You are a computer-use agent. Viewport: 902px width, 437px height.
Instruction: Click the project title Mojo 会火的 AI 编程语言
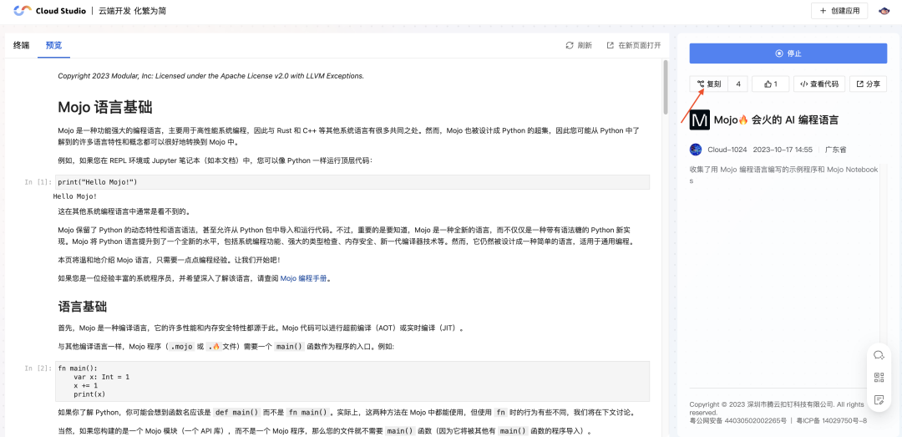tap(776, 119)
